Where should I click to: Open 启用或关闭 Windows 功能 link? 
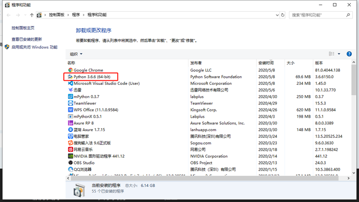pyautogui.click(x=35, y=47)
